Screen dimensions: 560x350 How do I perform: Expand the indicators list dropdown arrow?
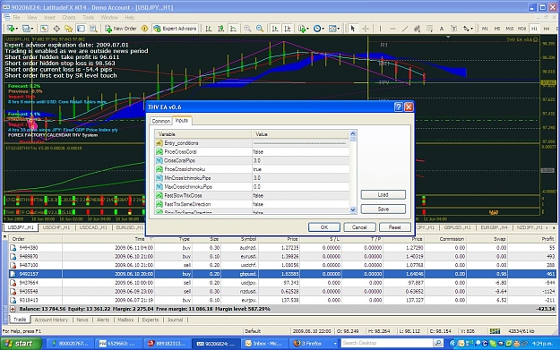coord(308,29)
